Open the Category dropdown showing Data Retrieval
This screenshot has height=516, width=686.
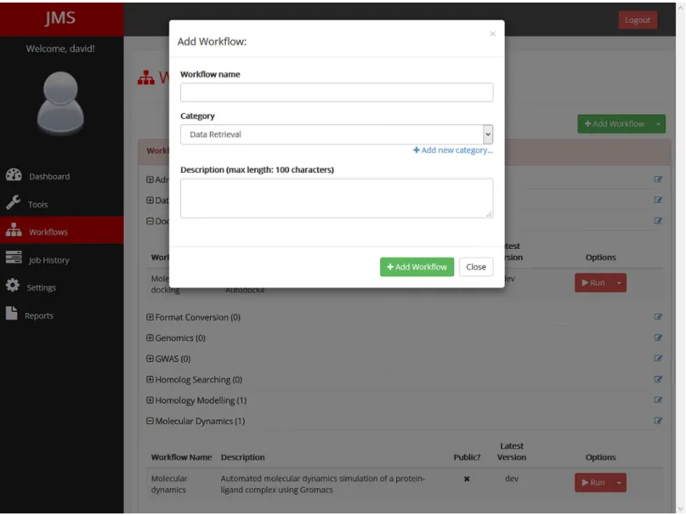click(337, 134)
